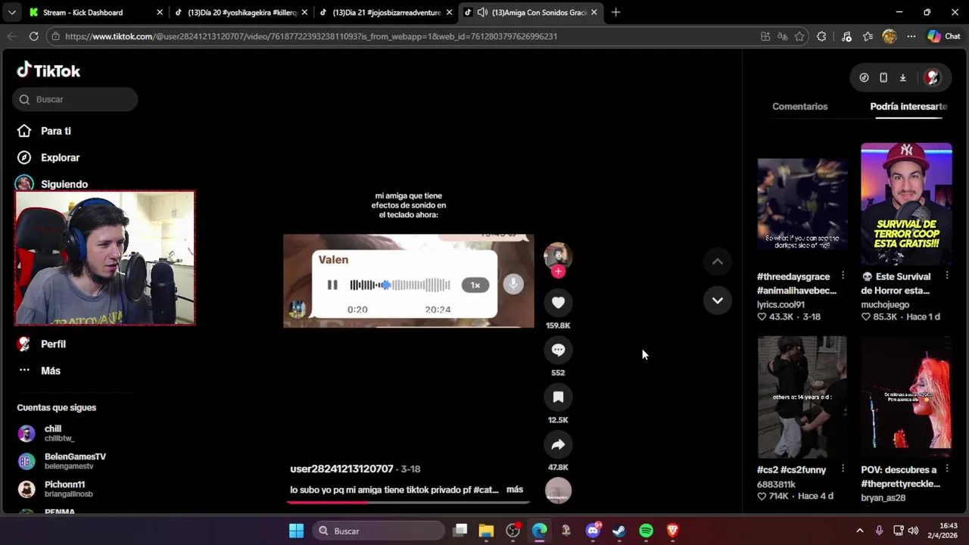This screenshot has width=969, height=545.
Task: Mute the audio-playing Amiga Con Sonidos tab
Action: coord(482,12)
